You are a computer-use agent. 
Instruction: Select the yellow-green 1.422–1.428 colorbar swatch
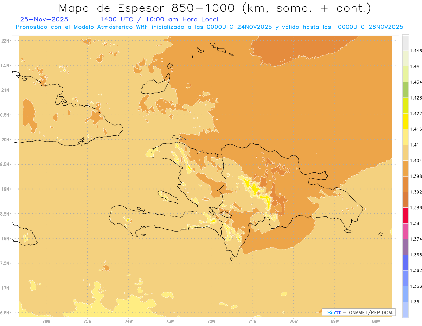click(x=405, y=106)
